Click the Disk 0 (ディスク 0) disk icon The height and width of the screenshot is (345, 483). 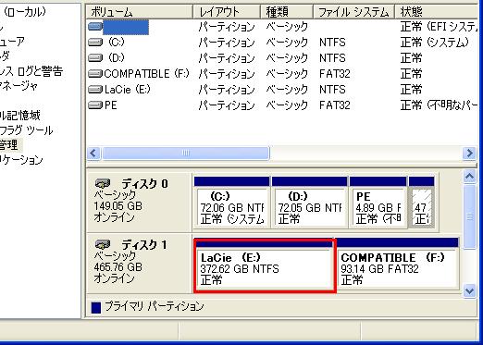(x=103, y=184)
